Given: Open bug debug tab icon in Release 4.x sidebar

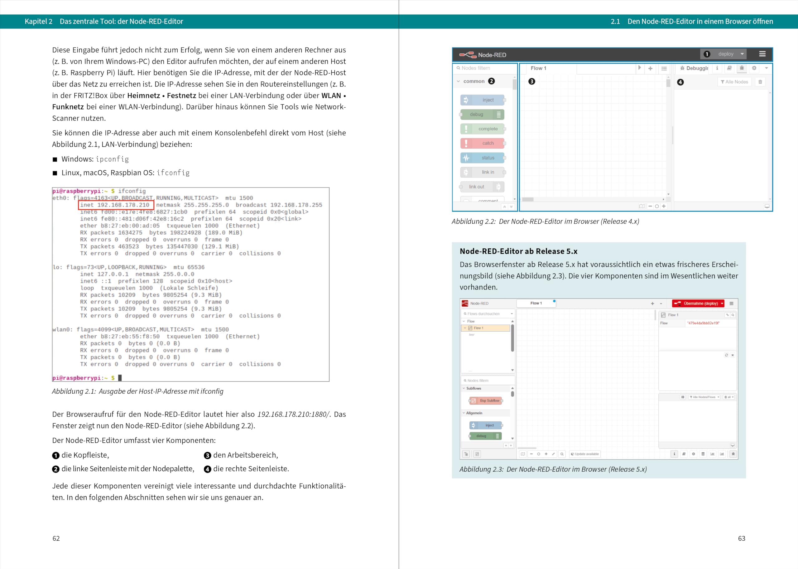Looking at the screenshot, I should click(x=742, y=68).
